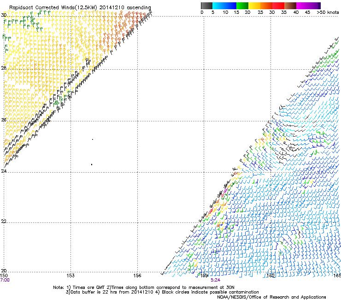341x300 pixels.
Task: Click the '35' legend scale label
Action: [x=284, y=12]
